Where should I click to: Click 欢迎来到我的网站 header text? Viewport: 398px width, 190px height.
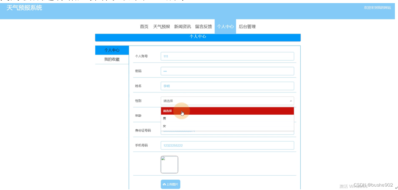377,8
